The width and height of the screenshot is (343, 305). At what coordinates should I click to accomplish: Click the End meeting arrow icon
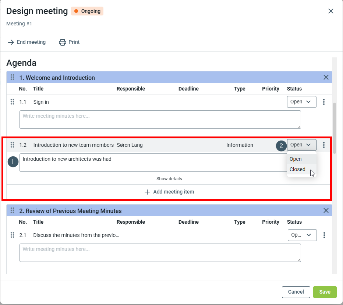11,42
